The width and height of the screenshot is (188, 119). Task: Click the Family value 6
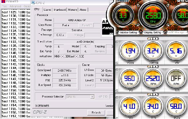pyautogui.click(x=58, y=46)
